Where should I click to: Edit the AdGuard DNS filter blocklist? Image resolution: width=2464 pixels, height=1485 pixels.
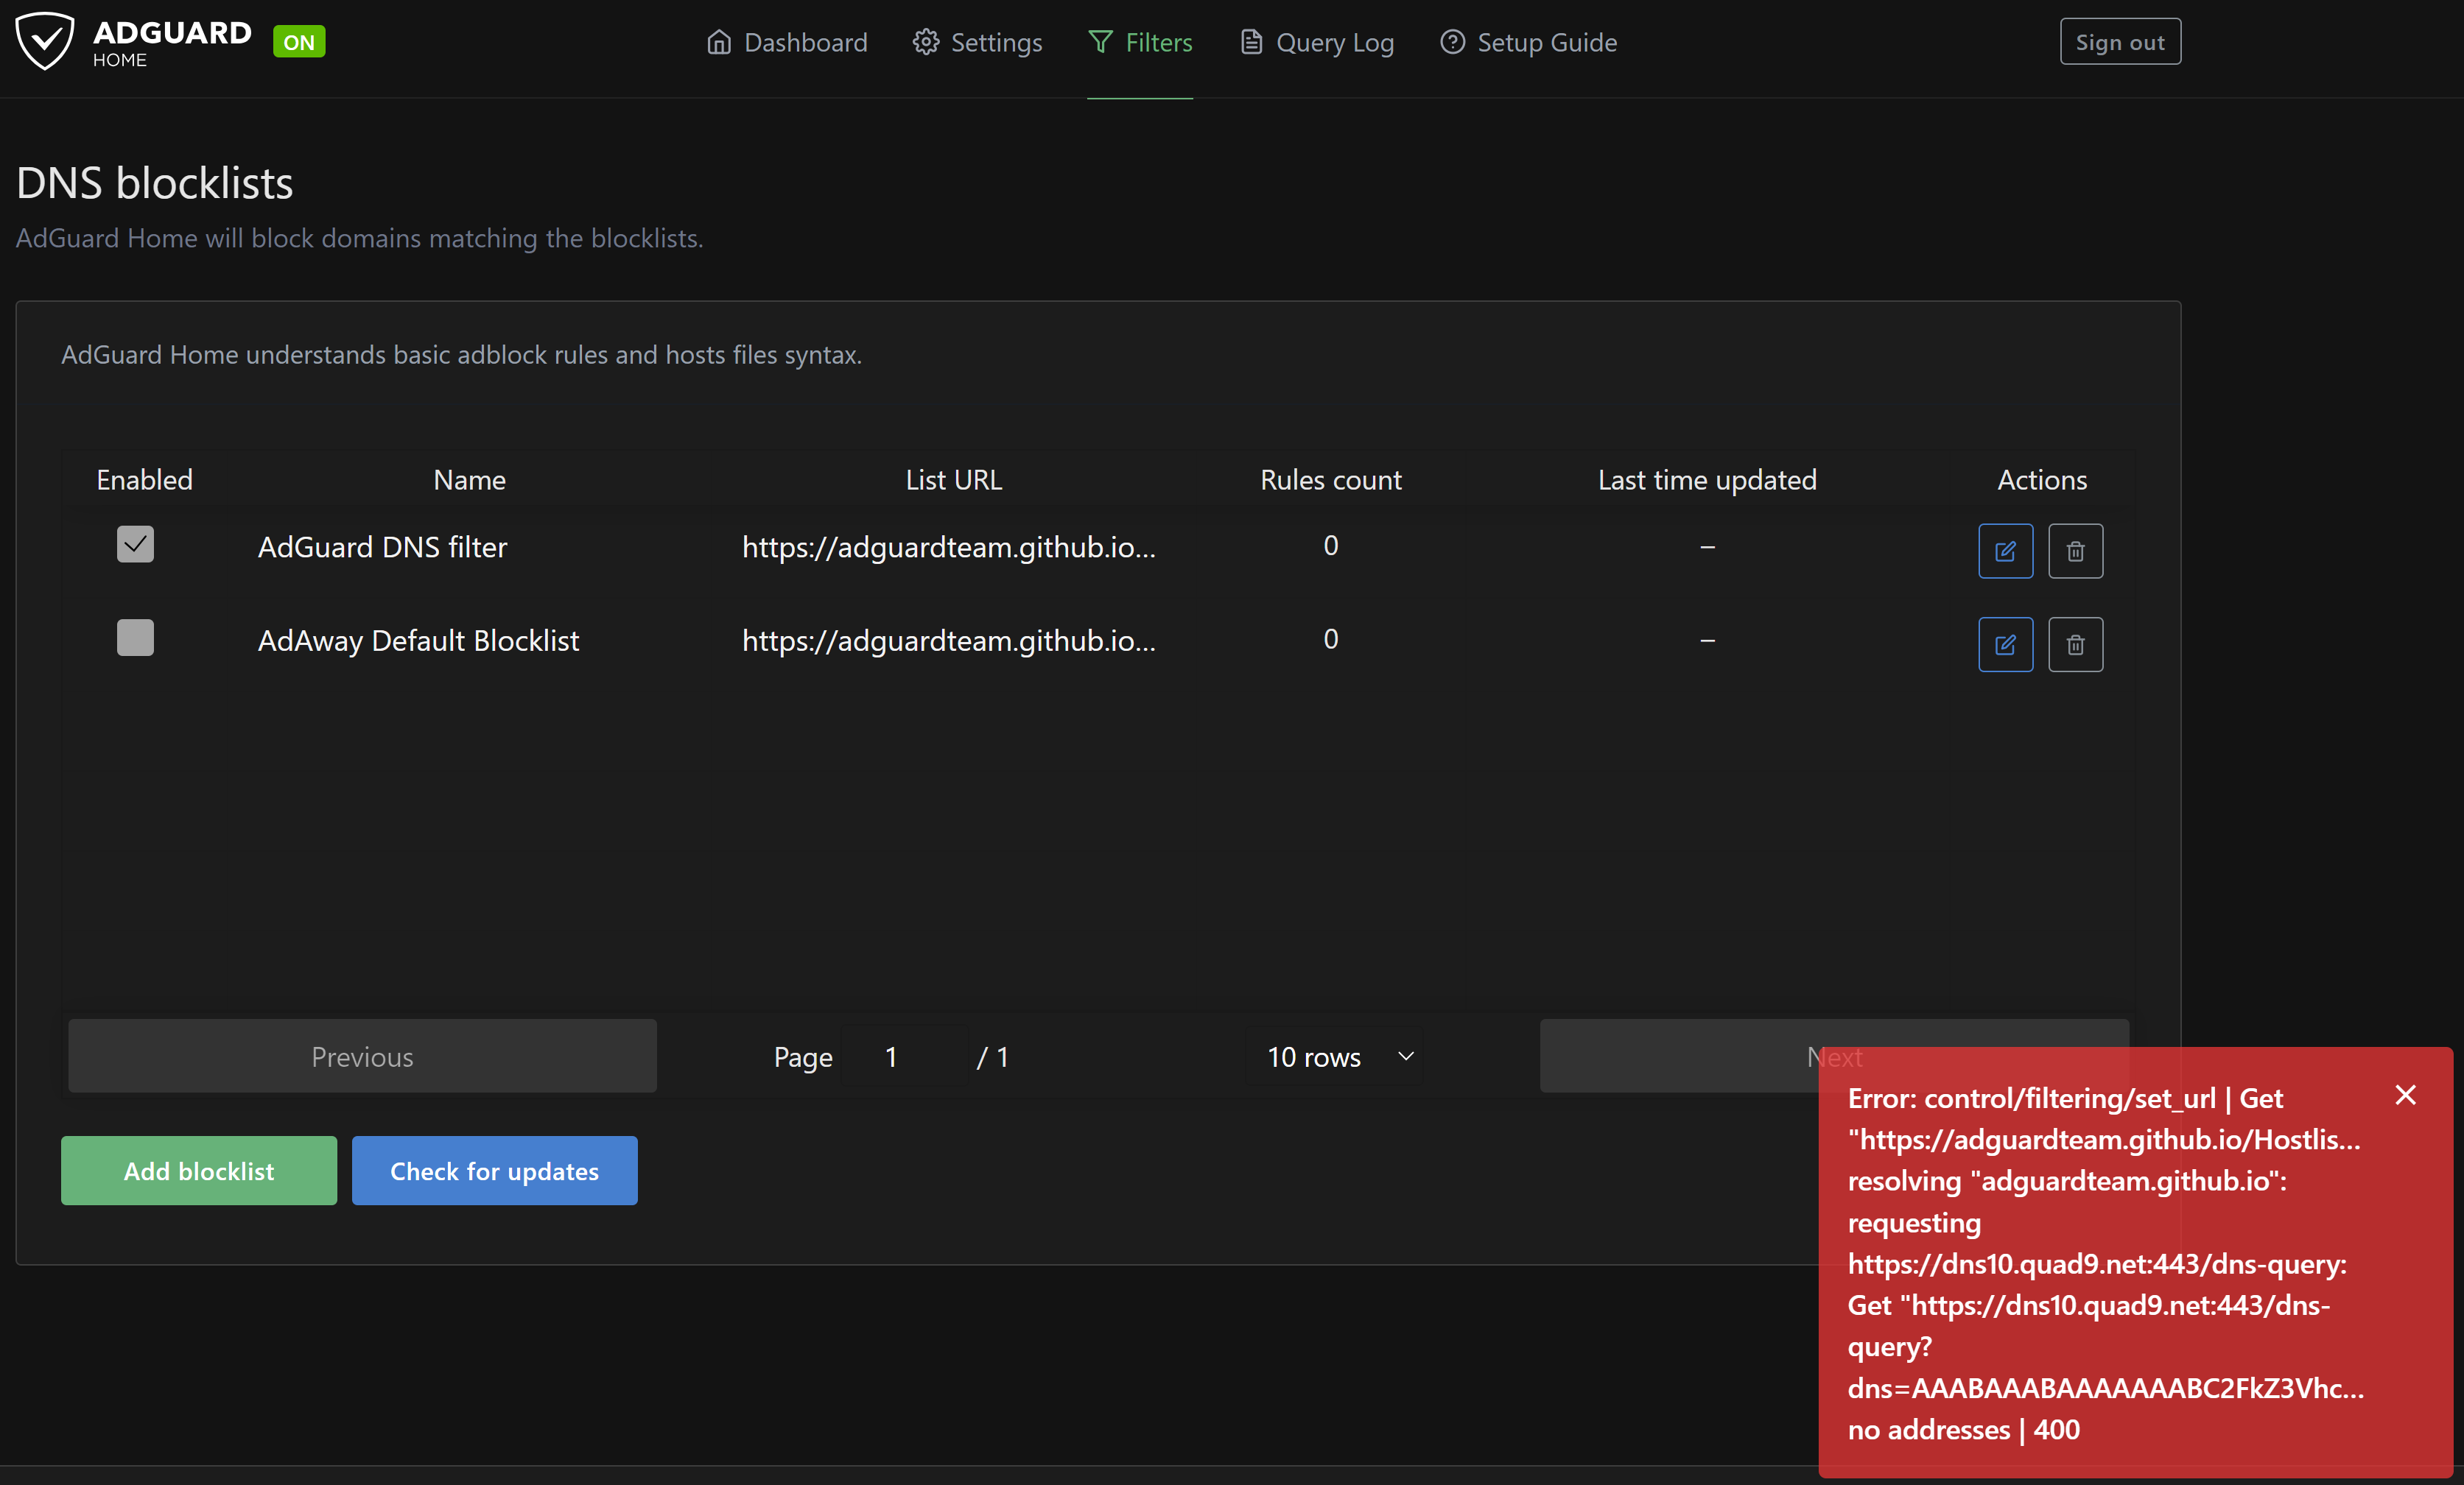pos(2005,551)
